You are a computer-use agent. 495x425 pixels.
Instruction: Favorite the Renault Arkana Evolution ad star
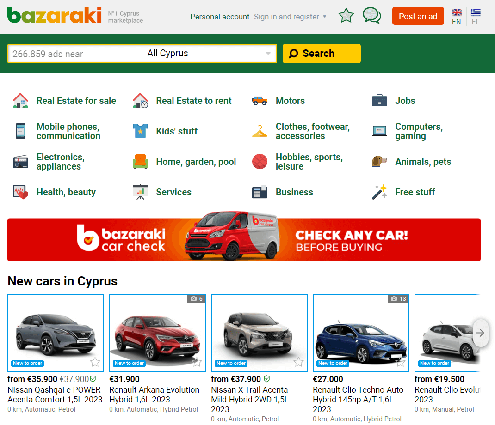[197, 362]
